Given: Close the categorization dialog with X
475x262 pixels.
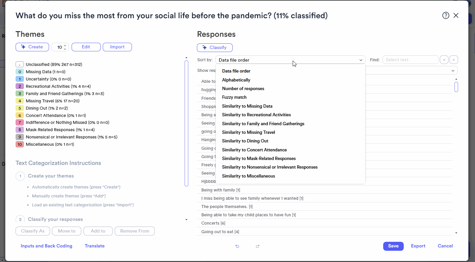Looking at the screenshot, I should 456,16.
